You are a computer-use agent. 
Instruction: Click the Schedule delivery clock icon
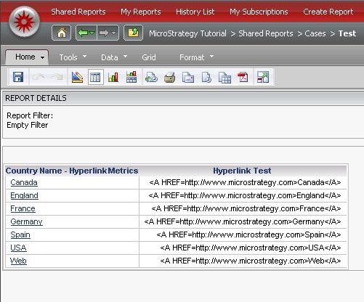pos(206,78)
